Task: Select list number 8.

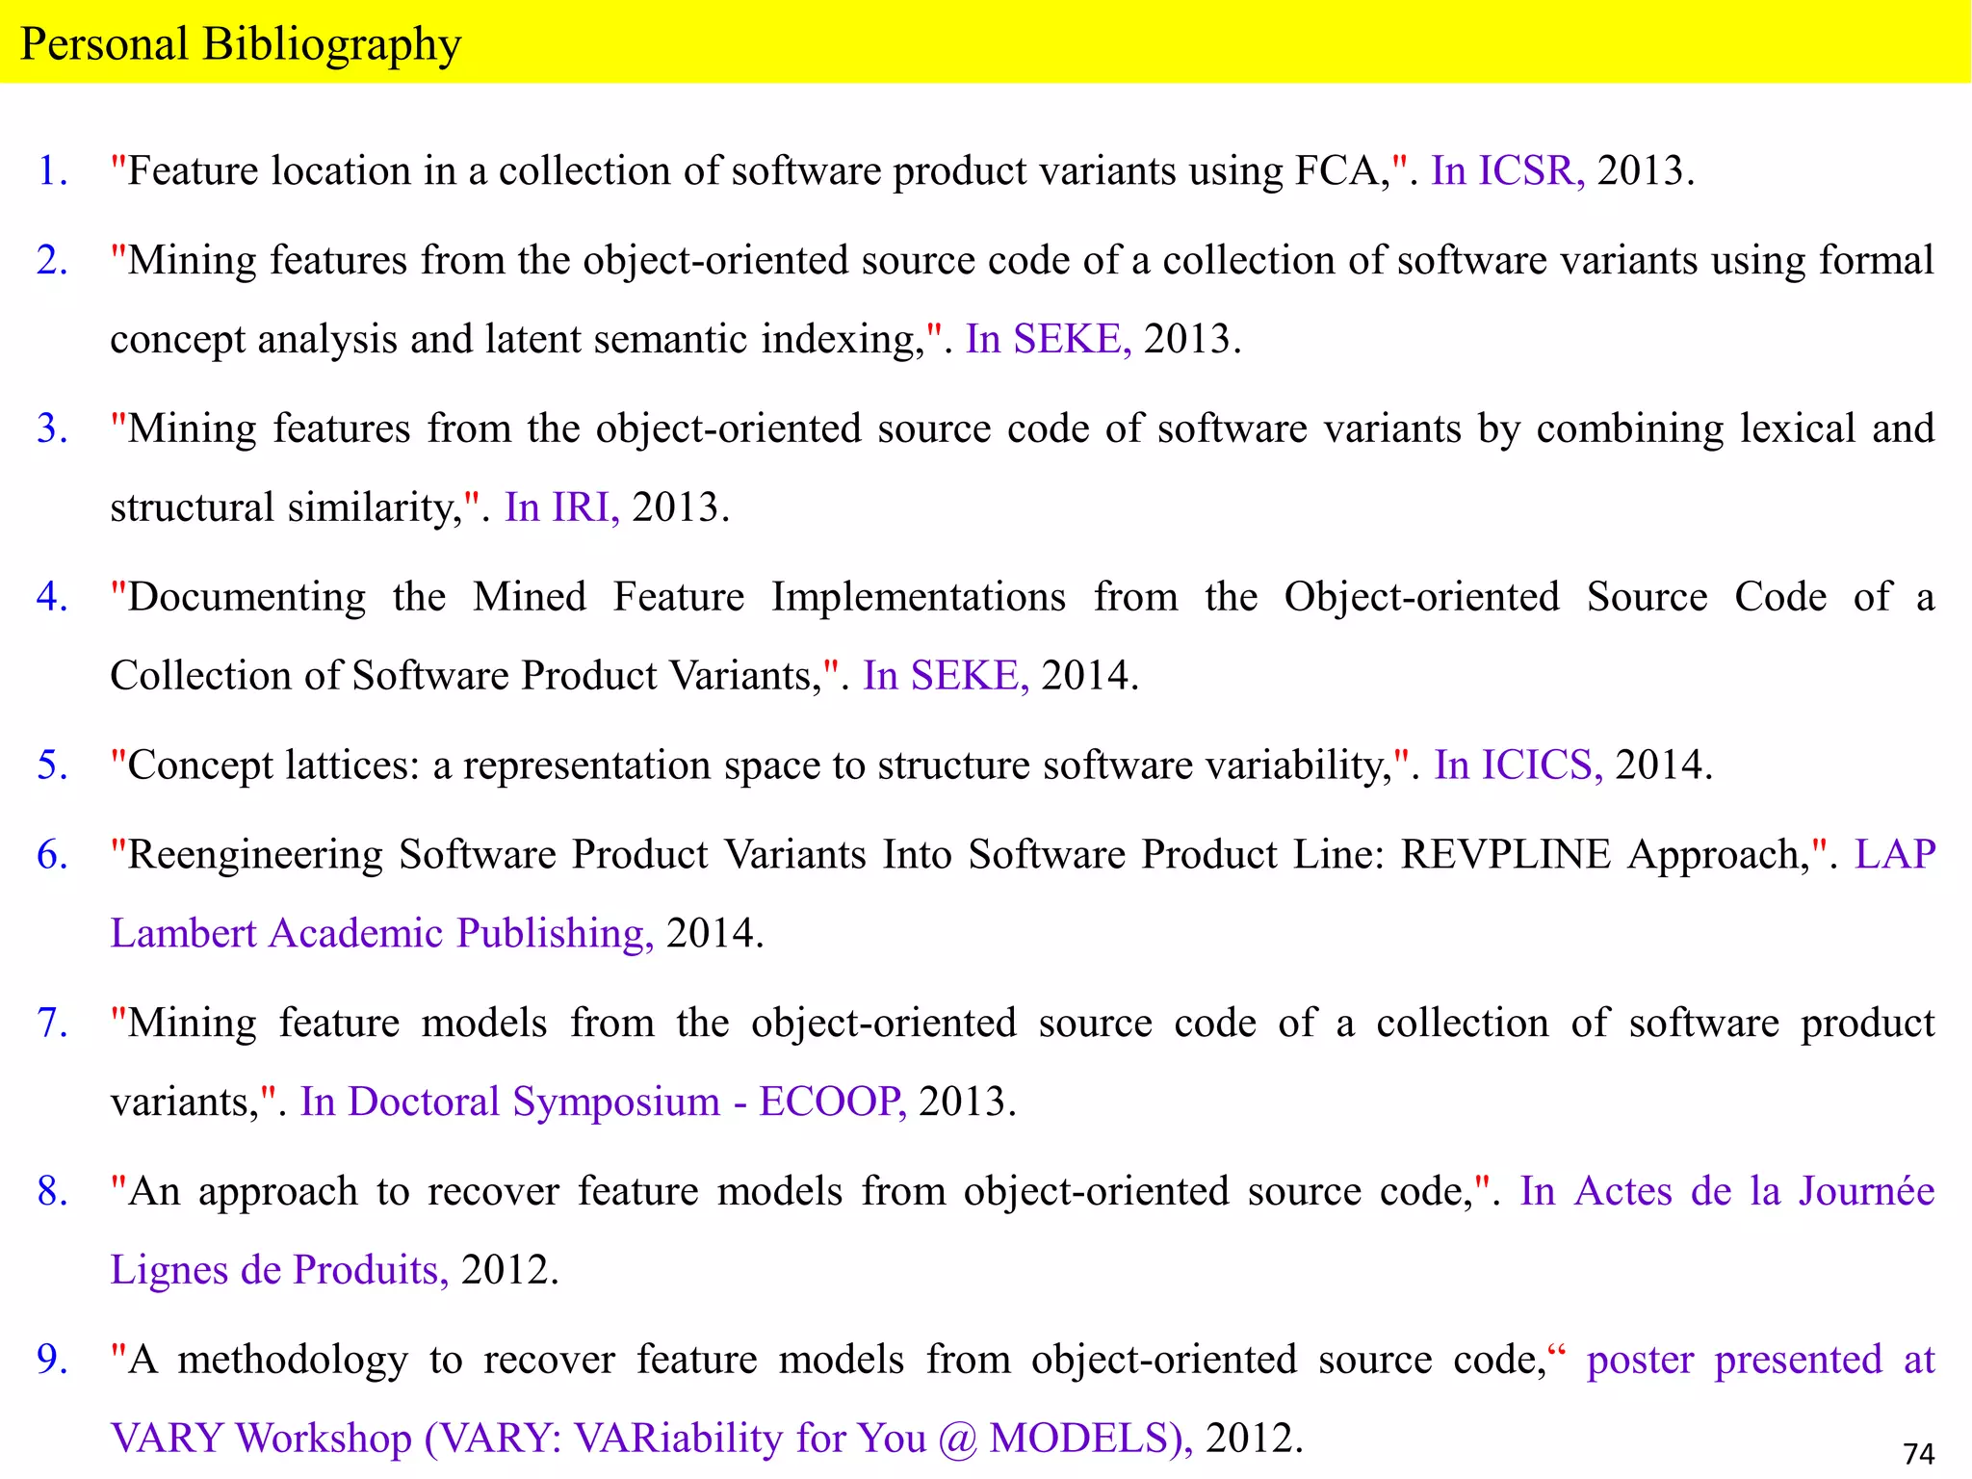Action: click(x=53, y=1191)
